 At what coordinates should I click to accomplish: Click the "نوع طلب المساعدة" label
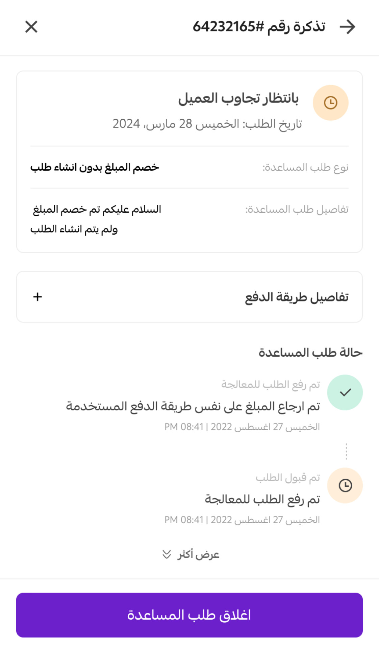tap(305, 167)
